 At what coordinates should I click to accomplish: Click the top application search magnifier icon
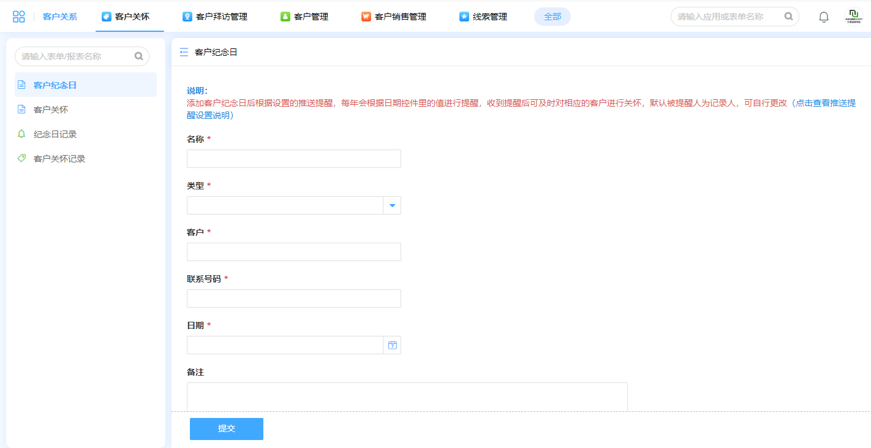[788, 17]
